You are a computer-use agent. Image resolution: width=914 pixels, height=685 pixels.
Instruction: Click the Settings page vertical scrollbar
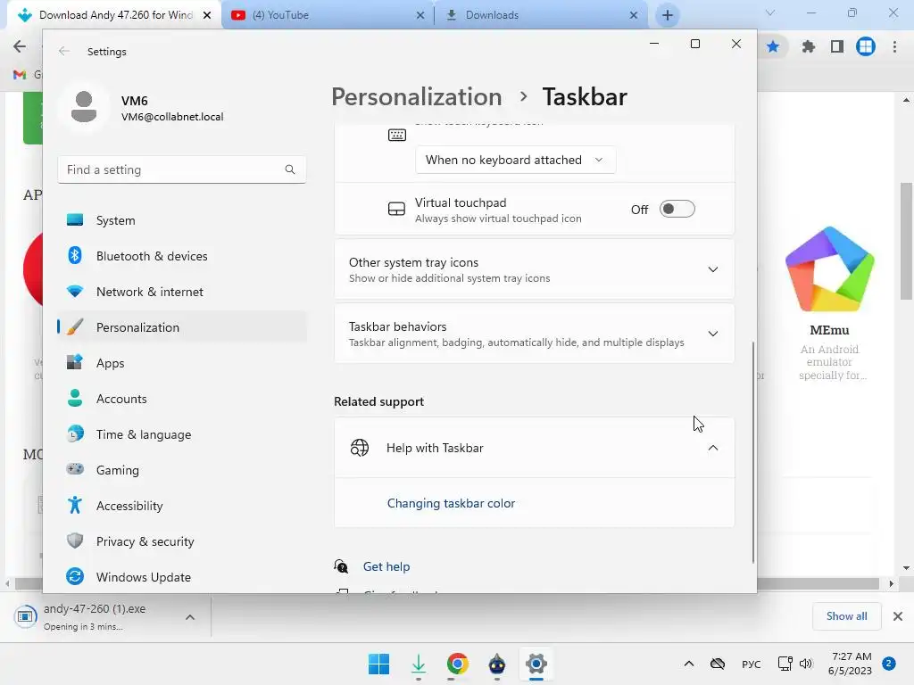(x=753, y=451)
